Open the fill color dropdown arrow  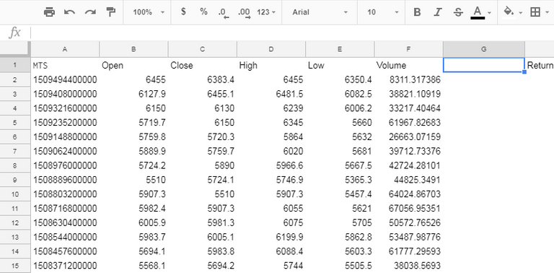[521, 13]
